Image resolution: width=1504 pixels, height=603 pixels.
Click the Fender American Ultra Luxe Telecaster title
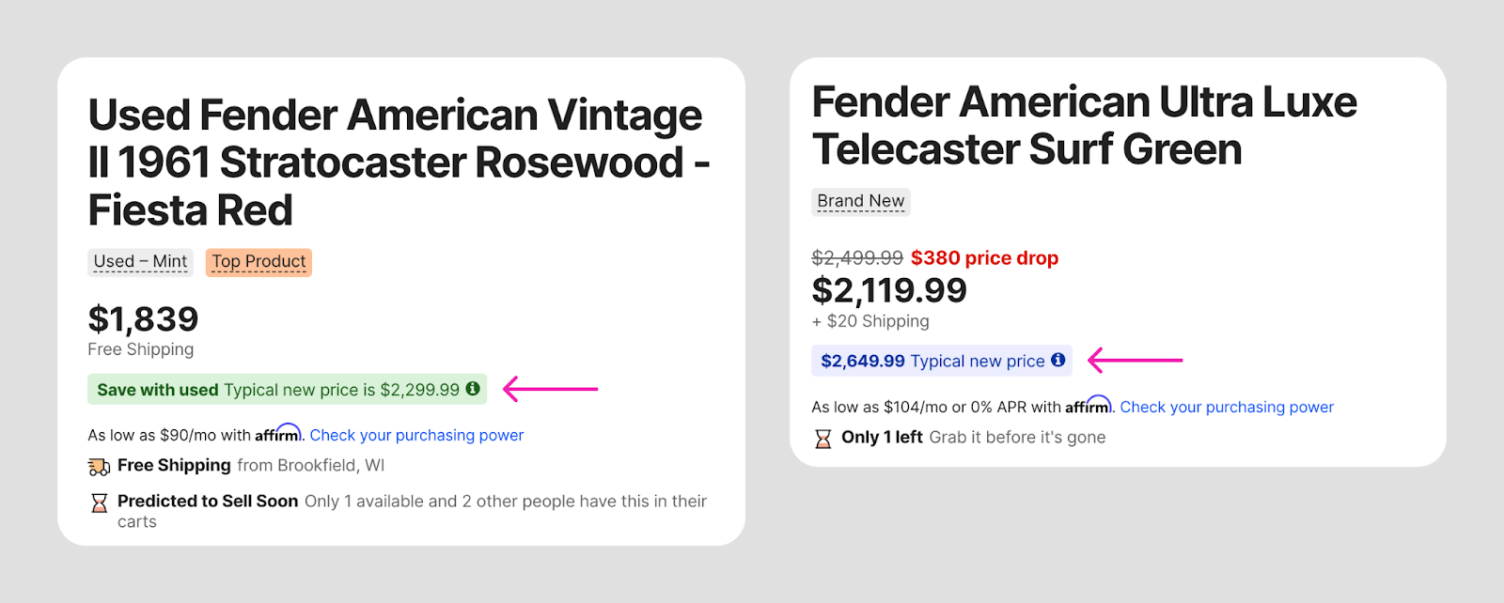pos(1084,126)
